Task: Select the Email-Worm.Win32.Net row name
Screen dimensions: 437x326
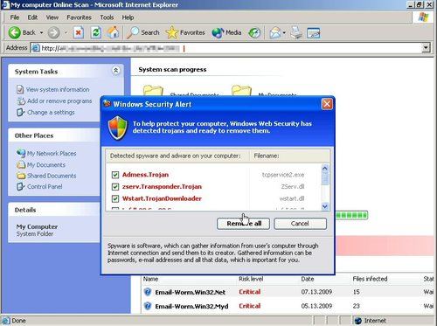Action: tap(190, 292)
